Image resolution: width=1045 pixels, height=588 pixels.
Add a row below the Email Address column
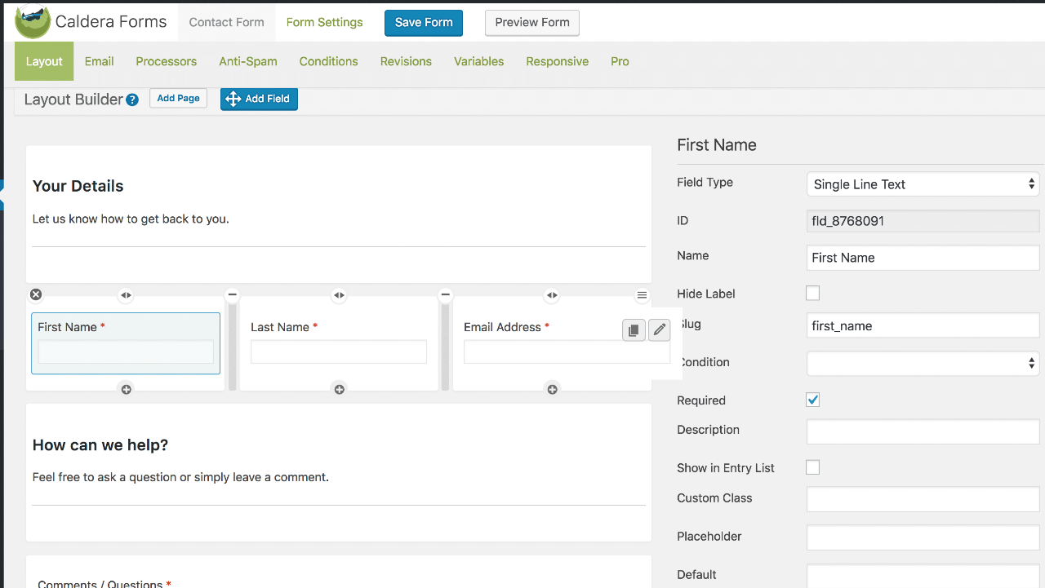tap(552, 390)
